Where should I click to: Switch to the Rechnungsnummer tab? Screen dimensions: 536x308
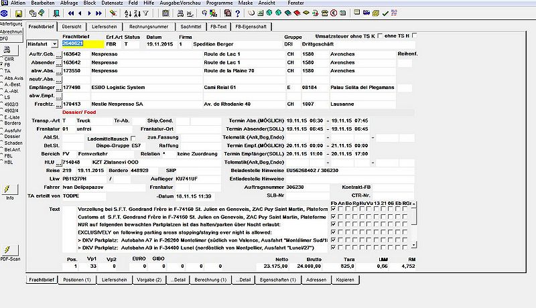coord(149,27)
